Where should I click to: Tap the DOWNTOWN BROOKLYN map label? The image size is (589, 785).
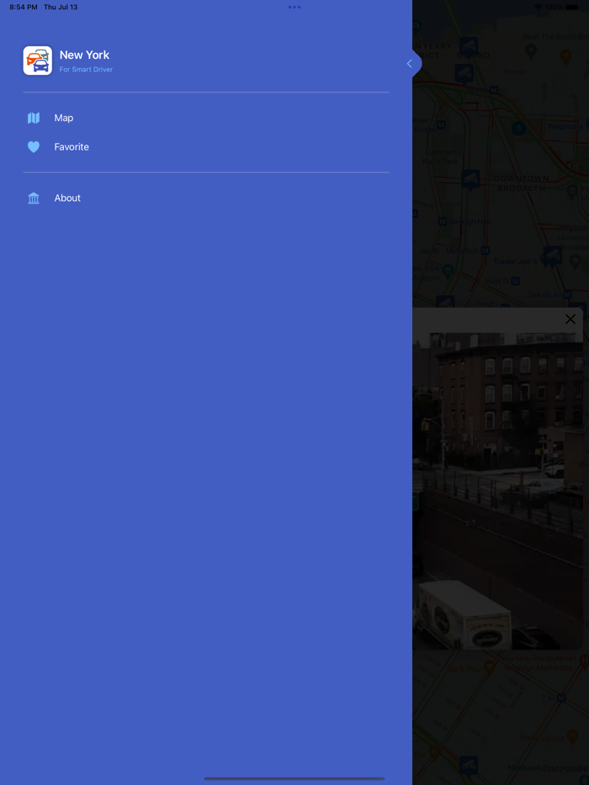click(522, 183)
